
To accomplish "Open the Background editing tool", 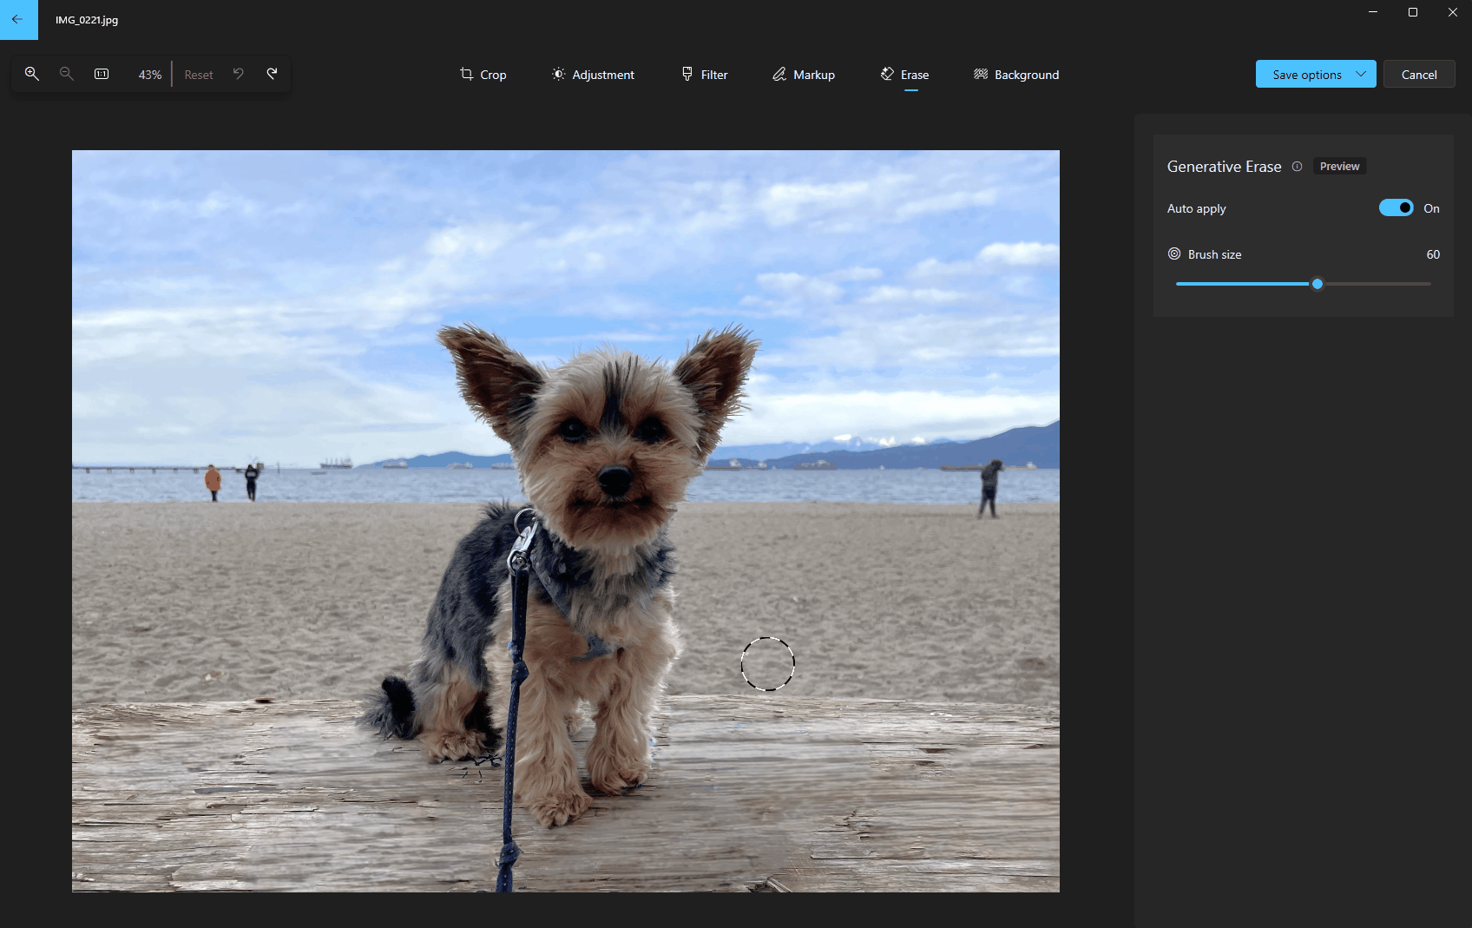I will [1015, 75].
